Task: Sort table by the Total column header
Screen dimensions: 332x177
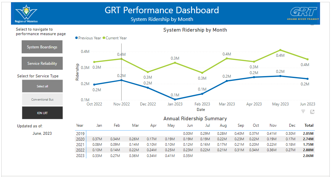Action: 309,125
